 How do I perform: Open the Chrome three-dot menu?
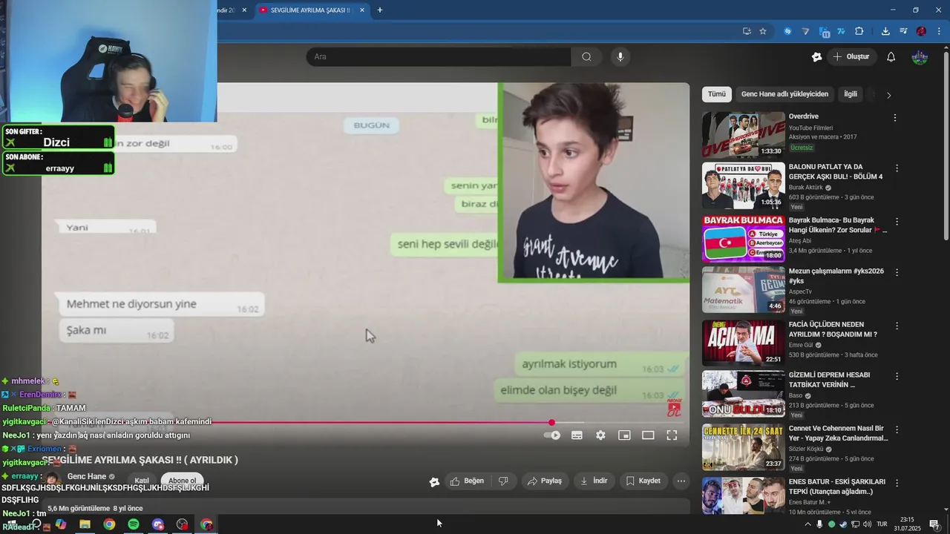[x=939, y=31]
